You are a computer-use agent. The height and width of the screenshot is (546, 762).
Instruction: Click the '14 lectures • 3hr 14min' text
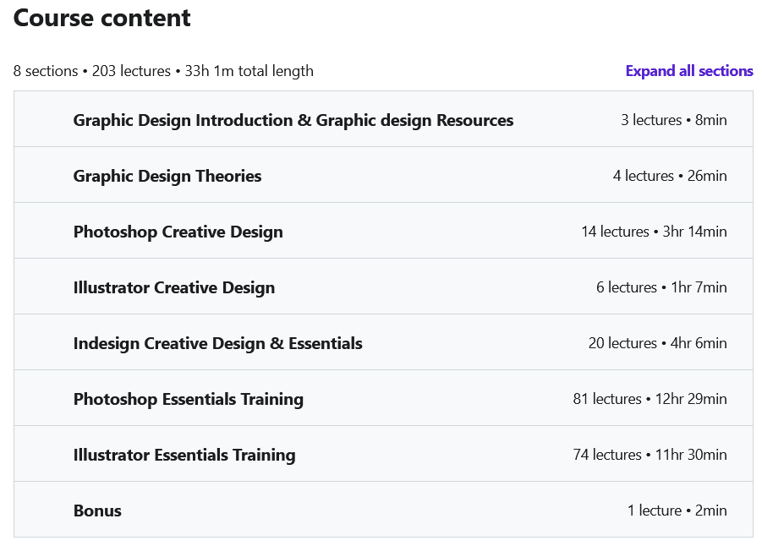tap(654, 232)
